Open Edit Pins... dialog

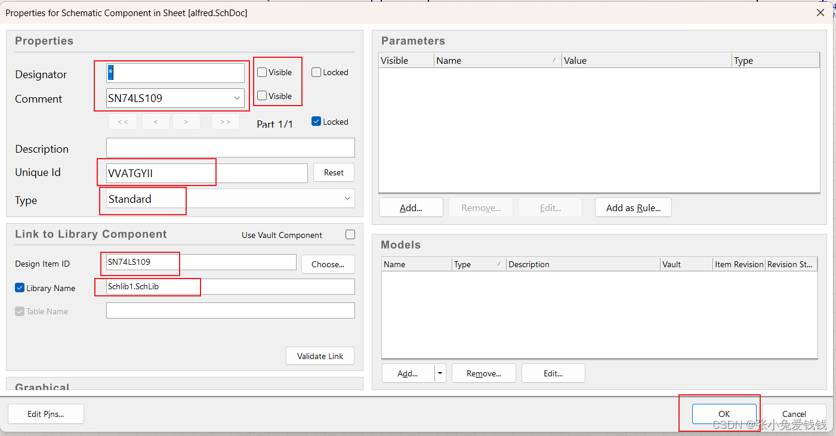46,414
